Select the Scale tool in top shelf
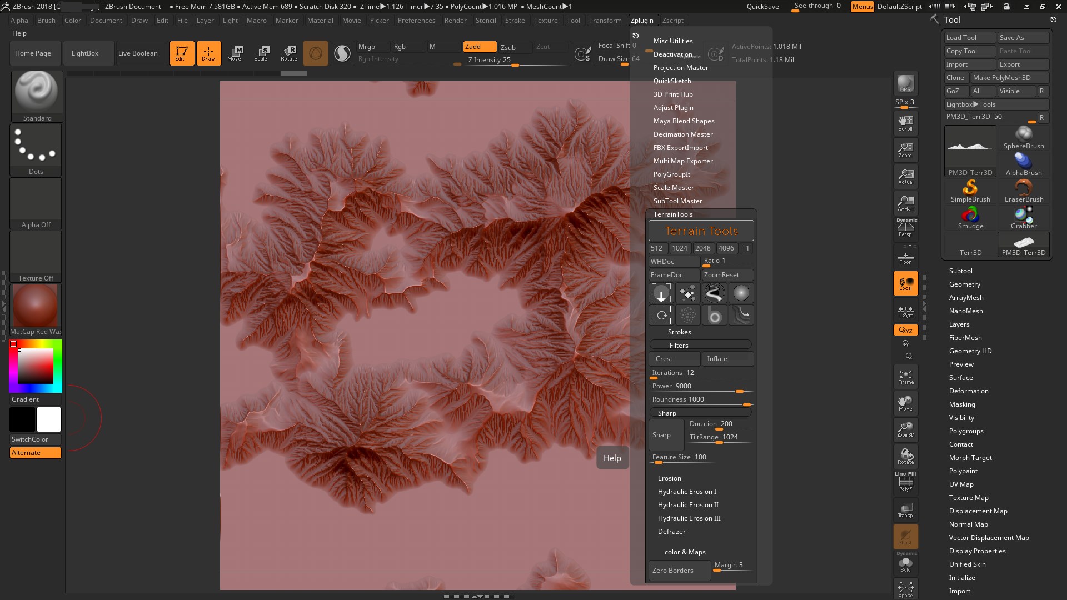The height and width of the screenshot is (600, 1067). [x=261, y=53]
